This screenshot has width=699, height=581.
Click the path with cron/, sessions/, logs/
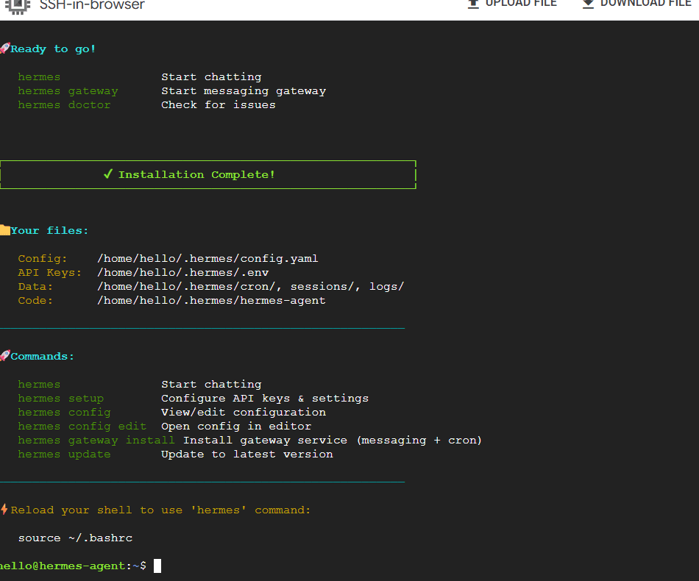[250, 287]
